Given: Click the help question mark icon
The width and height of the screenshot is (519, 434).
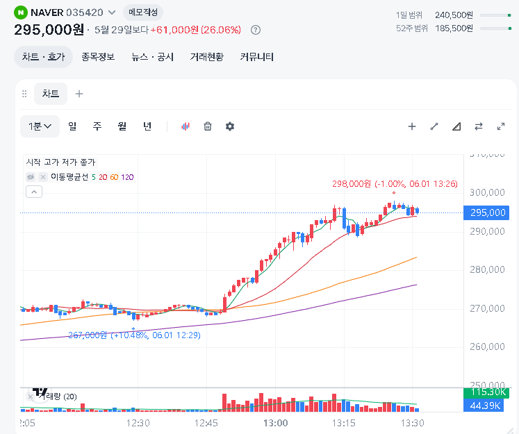Looking at the screenshot, I should (256, 30).
